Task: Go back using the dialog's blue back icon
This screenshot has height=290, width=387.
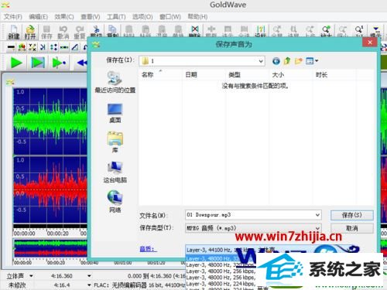Action: tap(276, 61)
